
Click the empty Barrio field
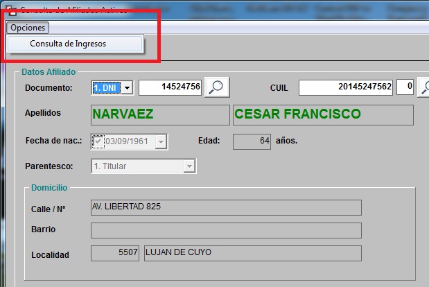(x=225, y=230)
